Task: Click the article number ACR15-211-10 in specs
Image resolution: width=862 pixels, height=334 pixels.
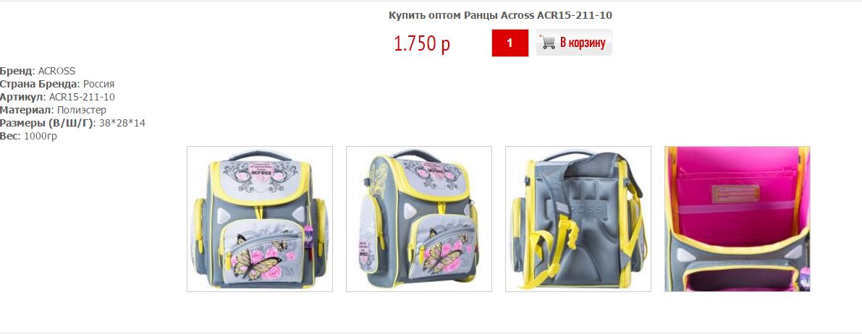Action: point(82,97)
